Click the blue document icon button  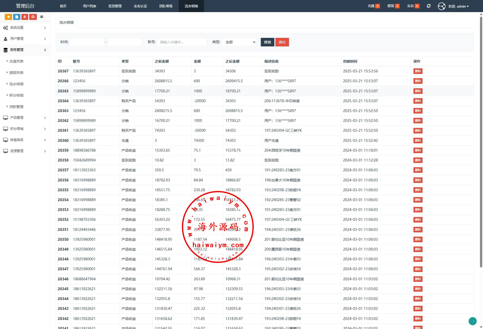coord(17,17)
